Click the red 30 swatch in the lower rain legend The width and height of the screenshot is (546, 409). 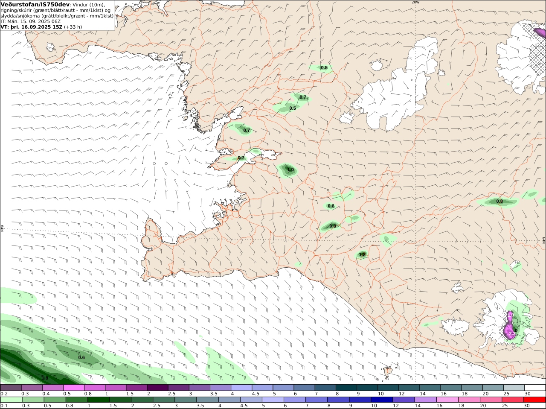tap(534, 400)
